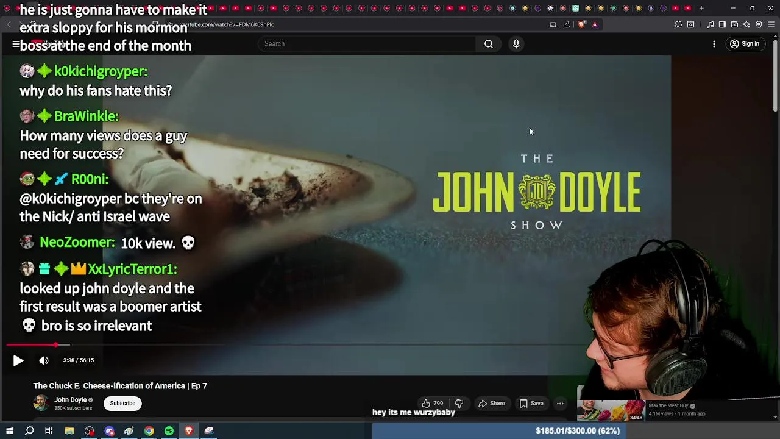Open the Windows Start menu

10,431
